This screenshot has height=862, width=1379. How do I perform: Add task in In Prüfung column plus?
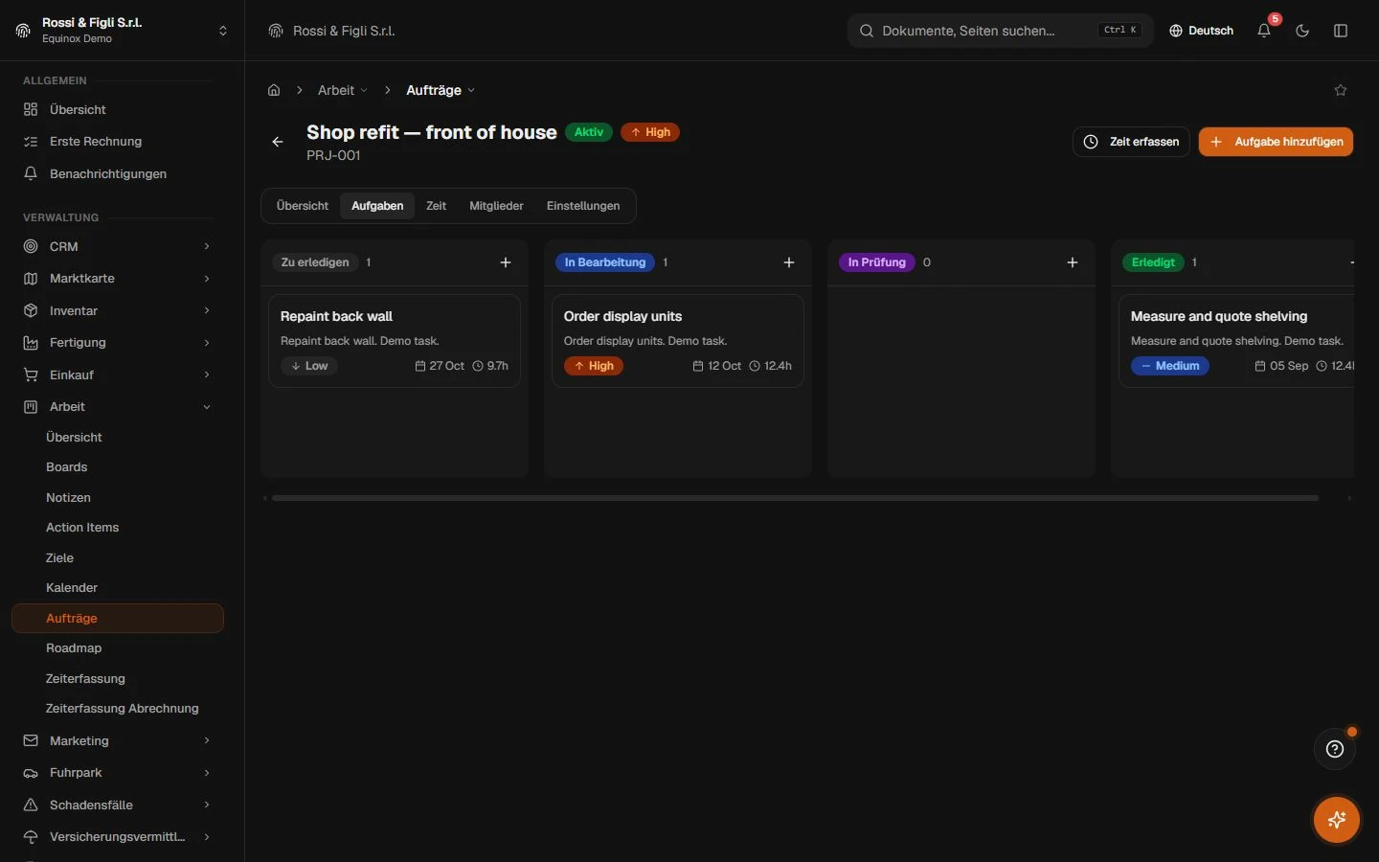[x=1073, y=262]
